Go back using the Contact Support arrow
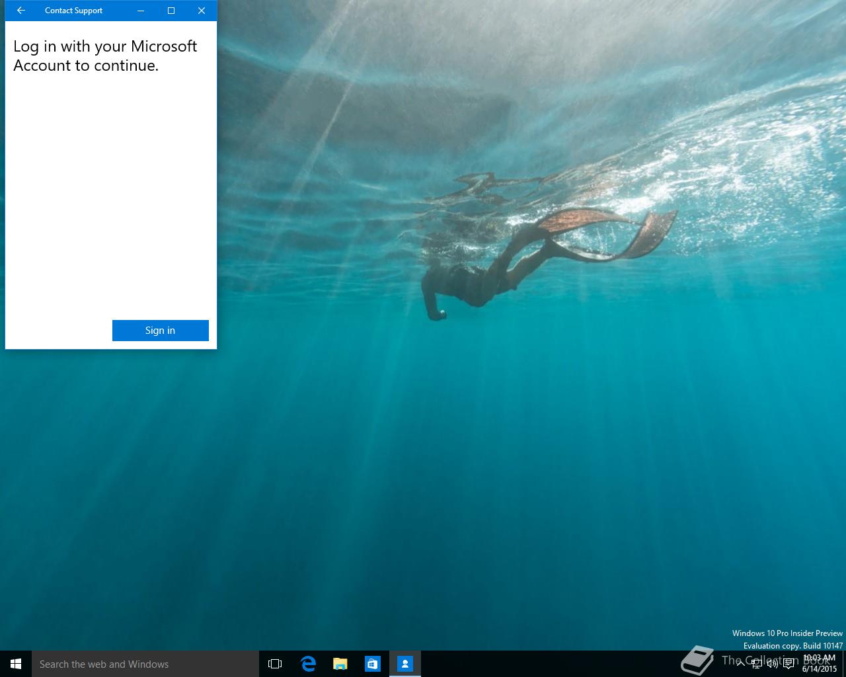Viewport: 846px width, 677px height. tap(21, 11)
